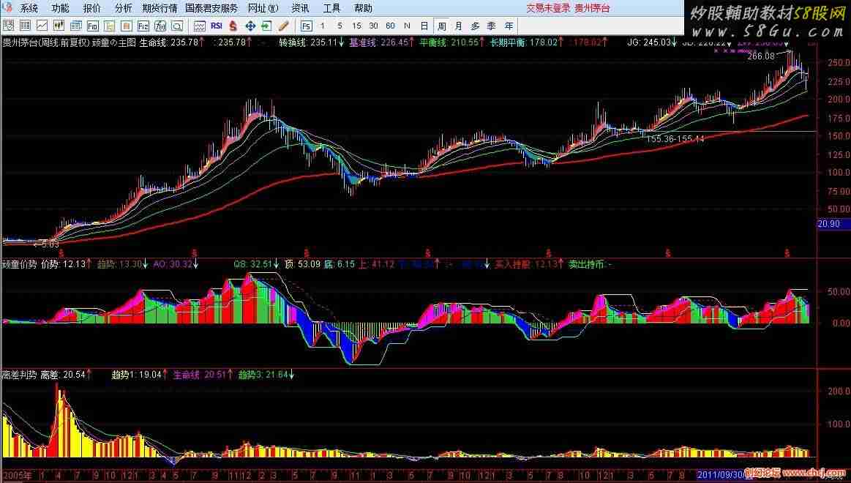Open the time-share line chart icon
Viewport: 851px width, 483px height.
42,26
